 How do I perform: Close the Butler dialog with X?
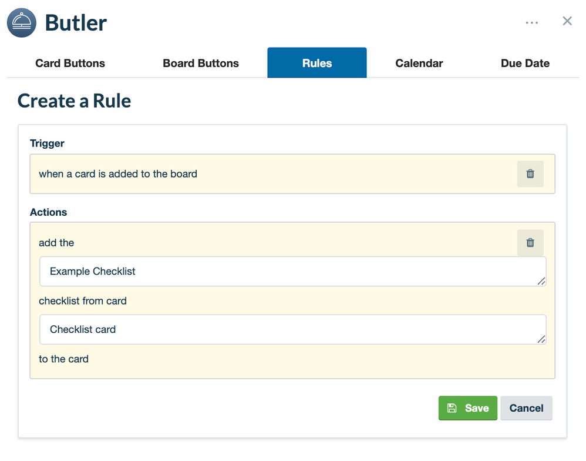567,21
